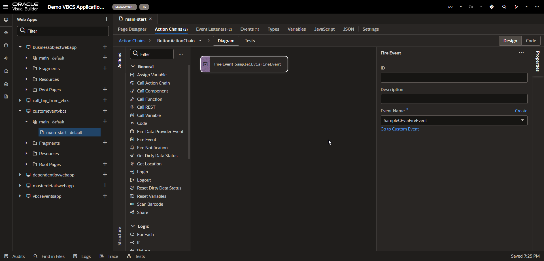This screenshot has width=544, height=261.
Task: Add new web app with plus icon
Action: pos(107,19)
